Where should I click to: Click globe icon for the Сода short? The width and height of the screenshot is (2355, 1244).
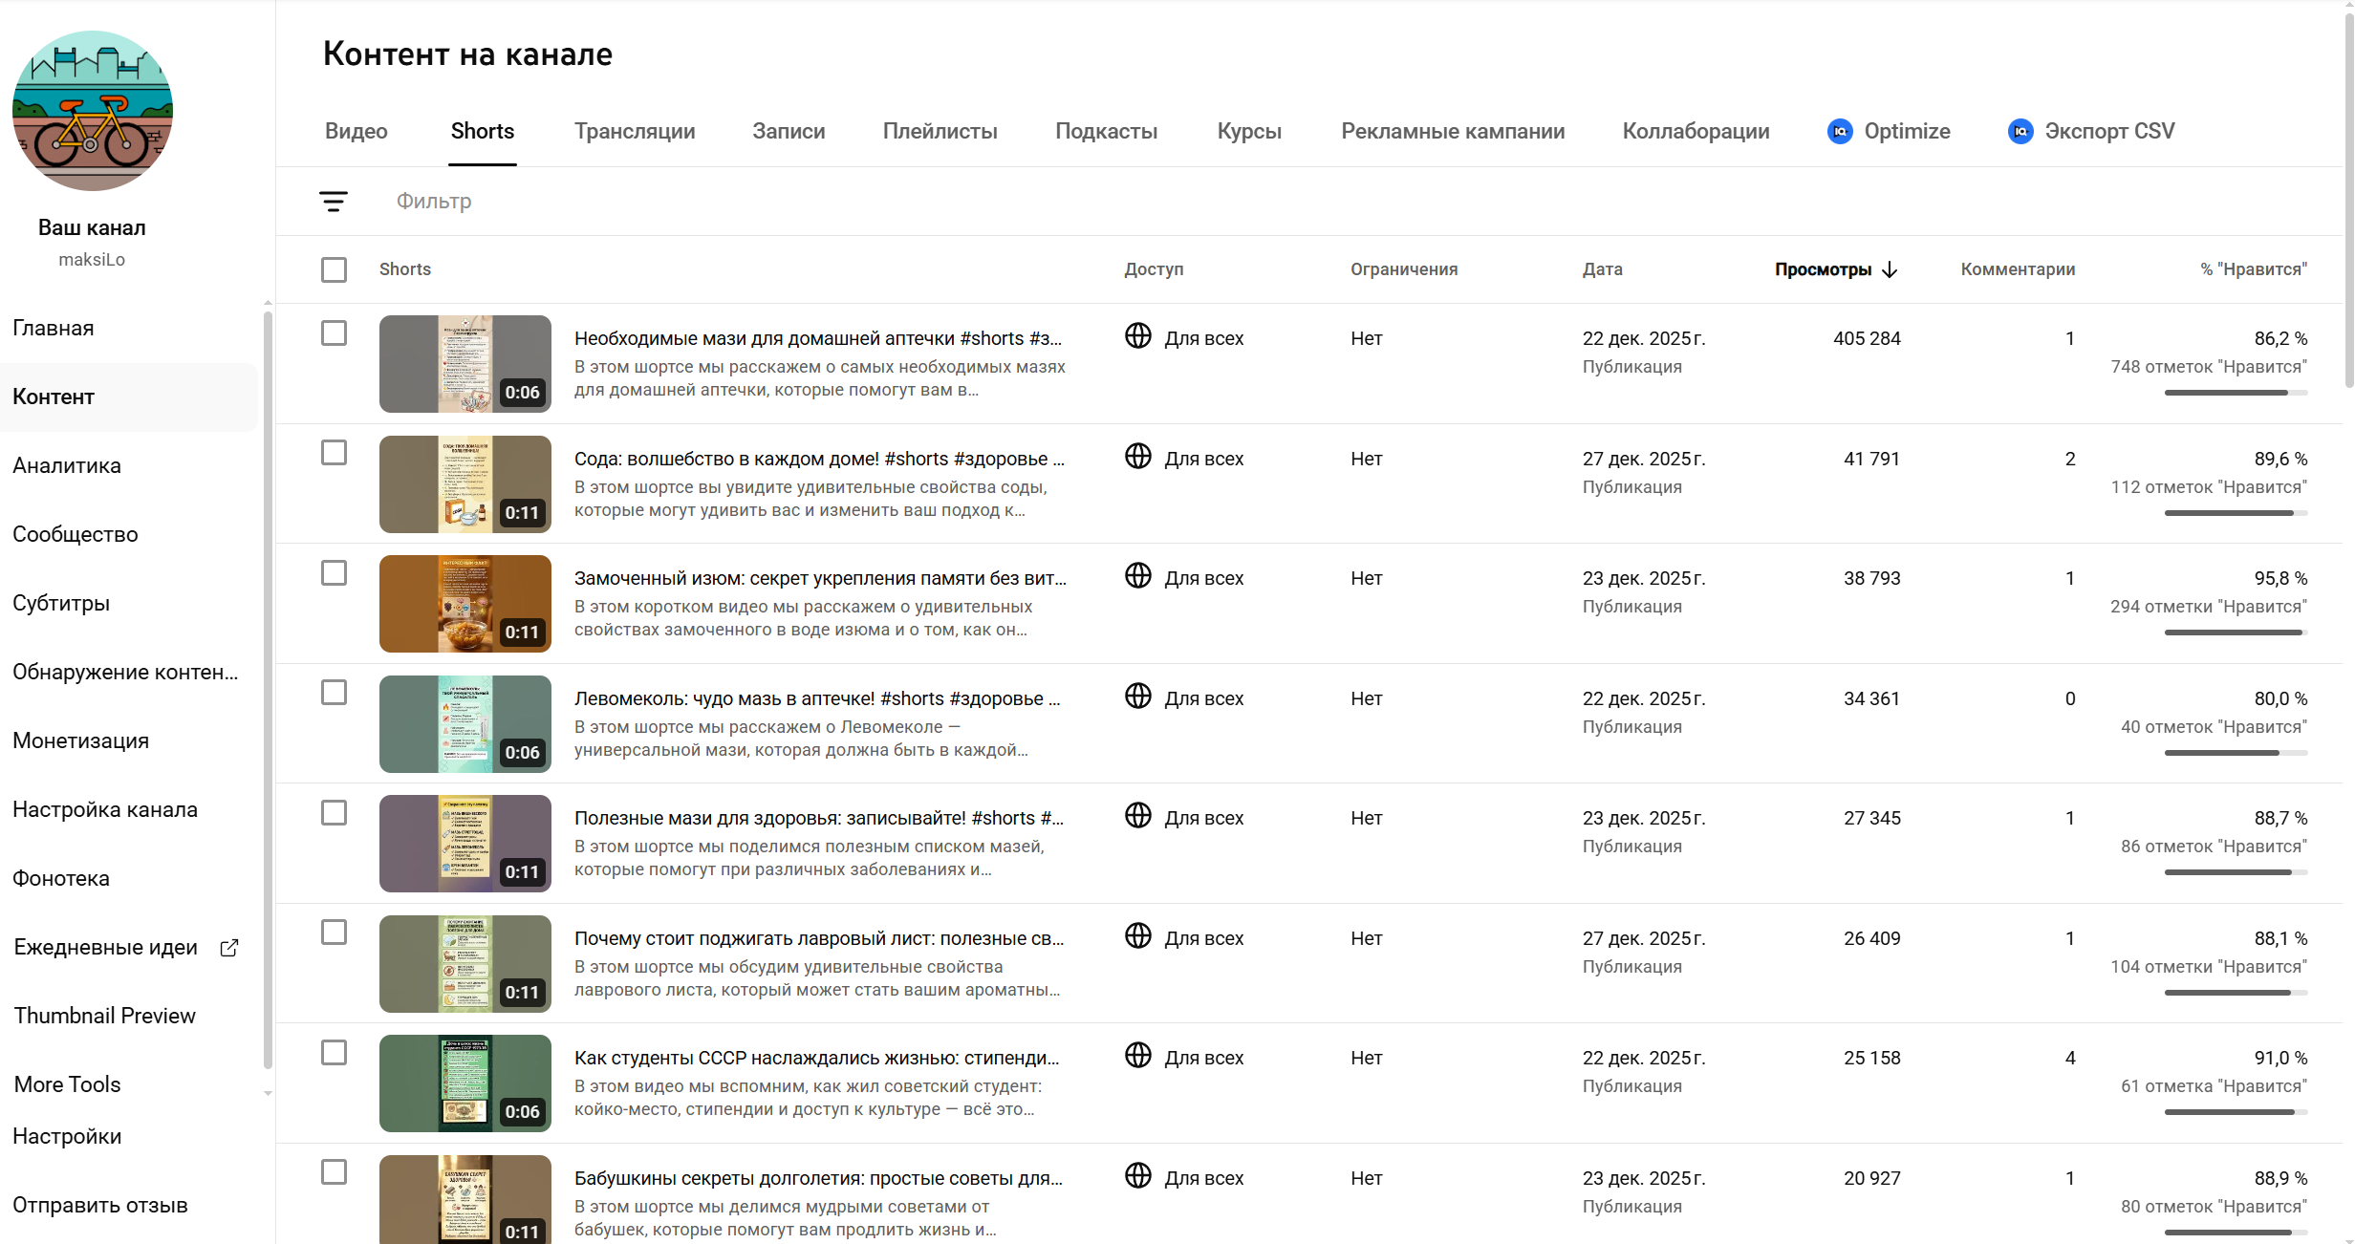pos(1137,457)
